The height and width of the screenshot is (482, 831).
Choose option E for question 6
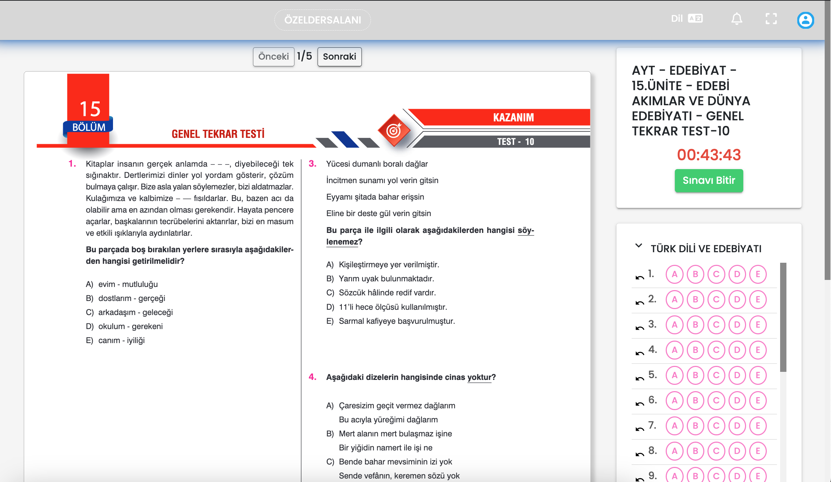point(758,401)
